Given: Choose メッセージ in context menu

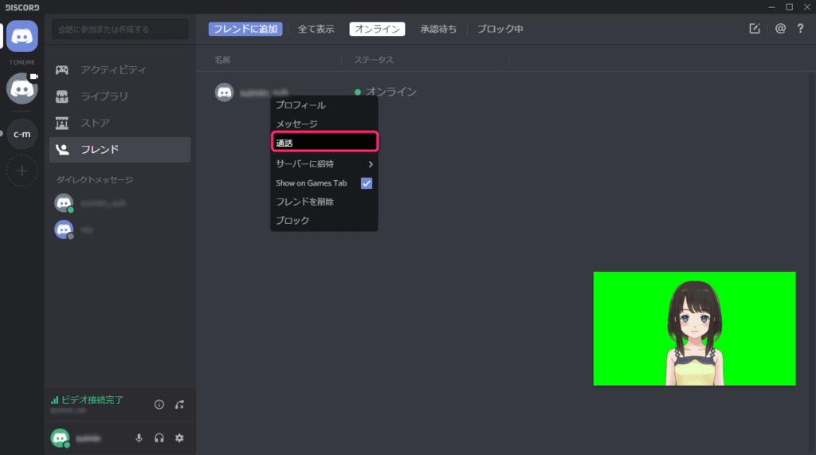Looking at the screenshot, I should coord(324,124).
